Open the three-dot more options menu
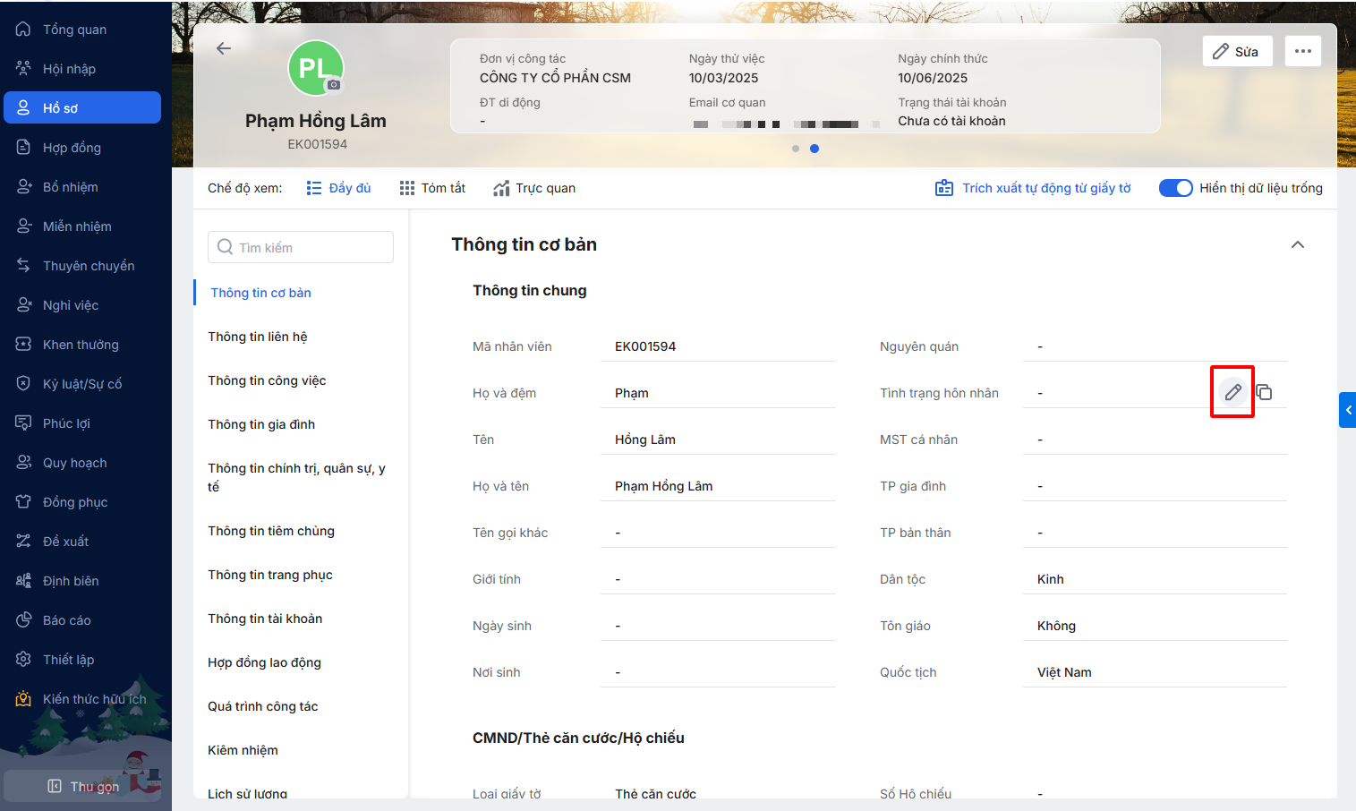The image size is (1356, 811). pos(1303,51)
